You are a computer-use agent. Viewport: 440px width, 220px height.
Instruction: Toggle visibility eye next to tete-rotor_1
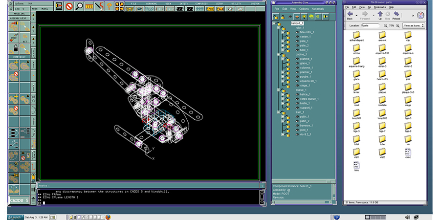(x=297, y=32)
